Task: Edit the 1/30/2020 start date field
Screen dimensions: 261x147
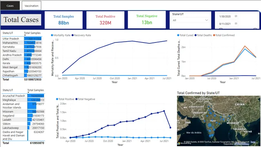Action: [x=228, y=16]
